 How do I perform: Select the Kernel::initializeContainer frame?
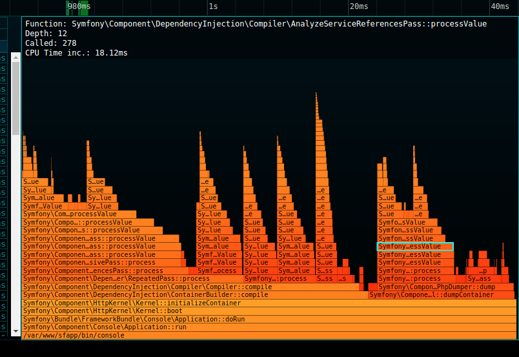click(x=269, y=303)
